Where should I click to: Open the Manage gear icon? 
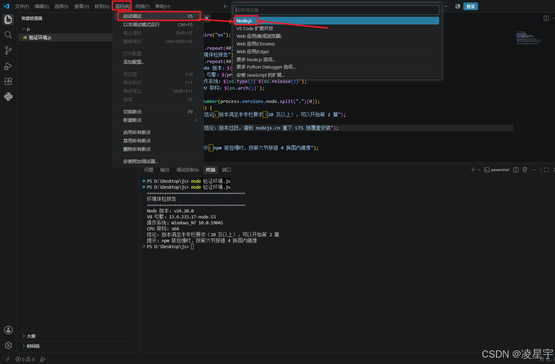8,345
